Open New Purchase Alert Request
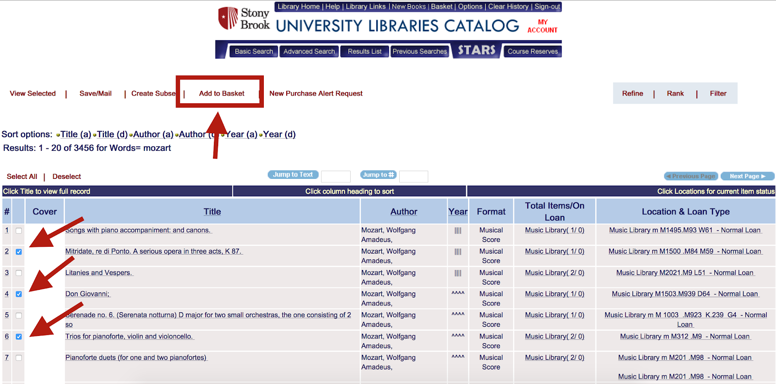The height and width of the screenshot is (384, 776). point(316,94)
